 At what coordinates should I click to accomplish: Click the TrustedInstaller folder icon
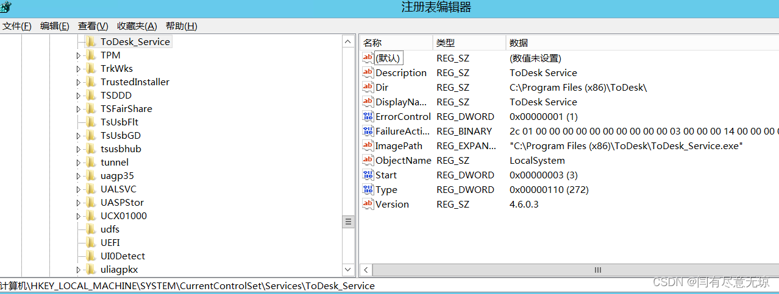(91, 82)
